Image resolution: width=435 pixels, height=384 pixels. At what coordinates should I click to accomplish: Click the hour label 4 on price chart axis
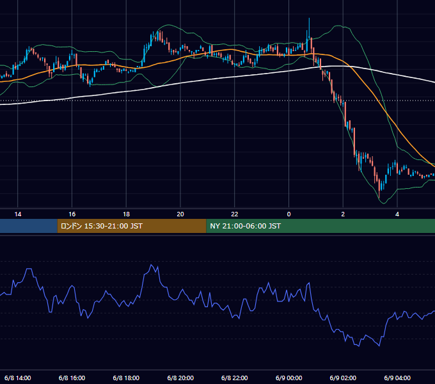click(397, 214)
